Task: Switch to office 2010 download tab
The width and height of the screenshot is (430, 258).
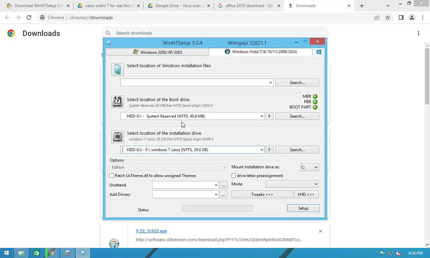Action: tap(249, 6)
